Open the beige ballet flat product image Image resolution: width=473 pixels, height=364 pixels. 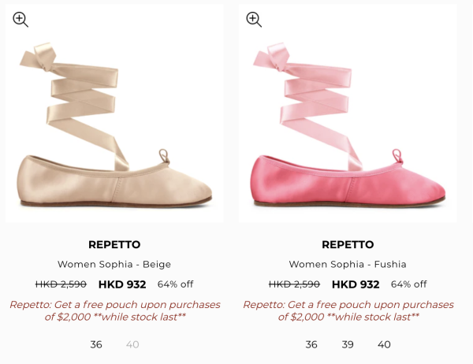point(115,126)
